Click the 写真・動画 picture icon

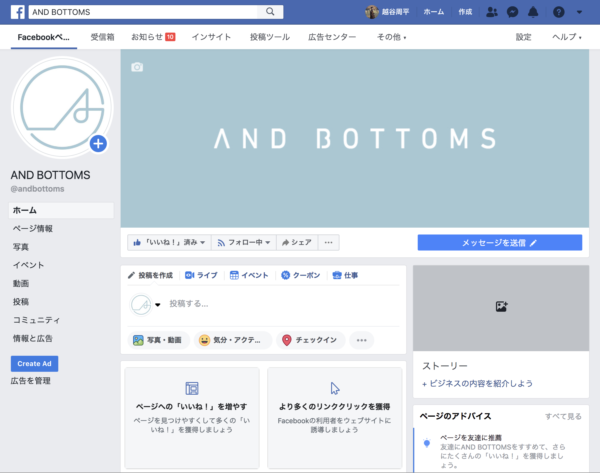tap(138, 340)
